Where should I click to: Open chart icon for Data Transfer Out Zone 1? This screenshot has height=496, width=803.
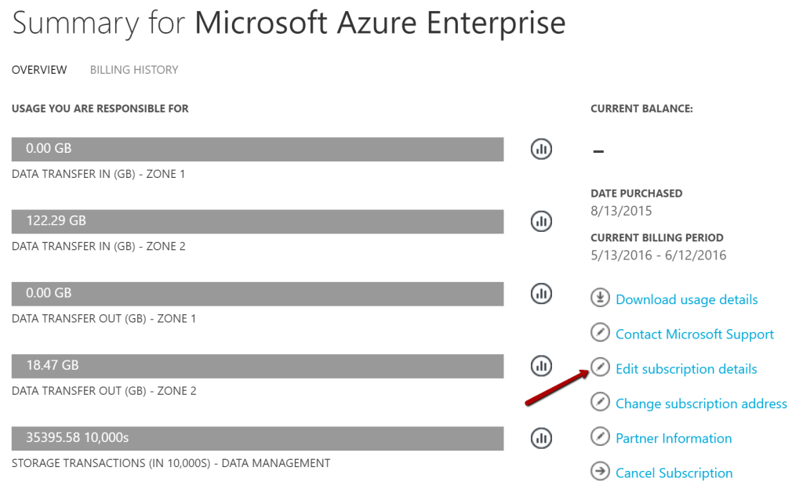pyautogui.click(x=541, y=294)
